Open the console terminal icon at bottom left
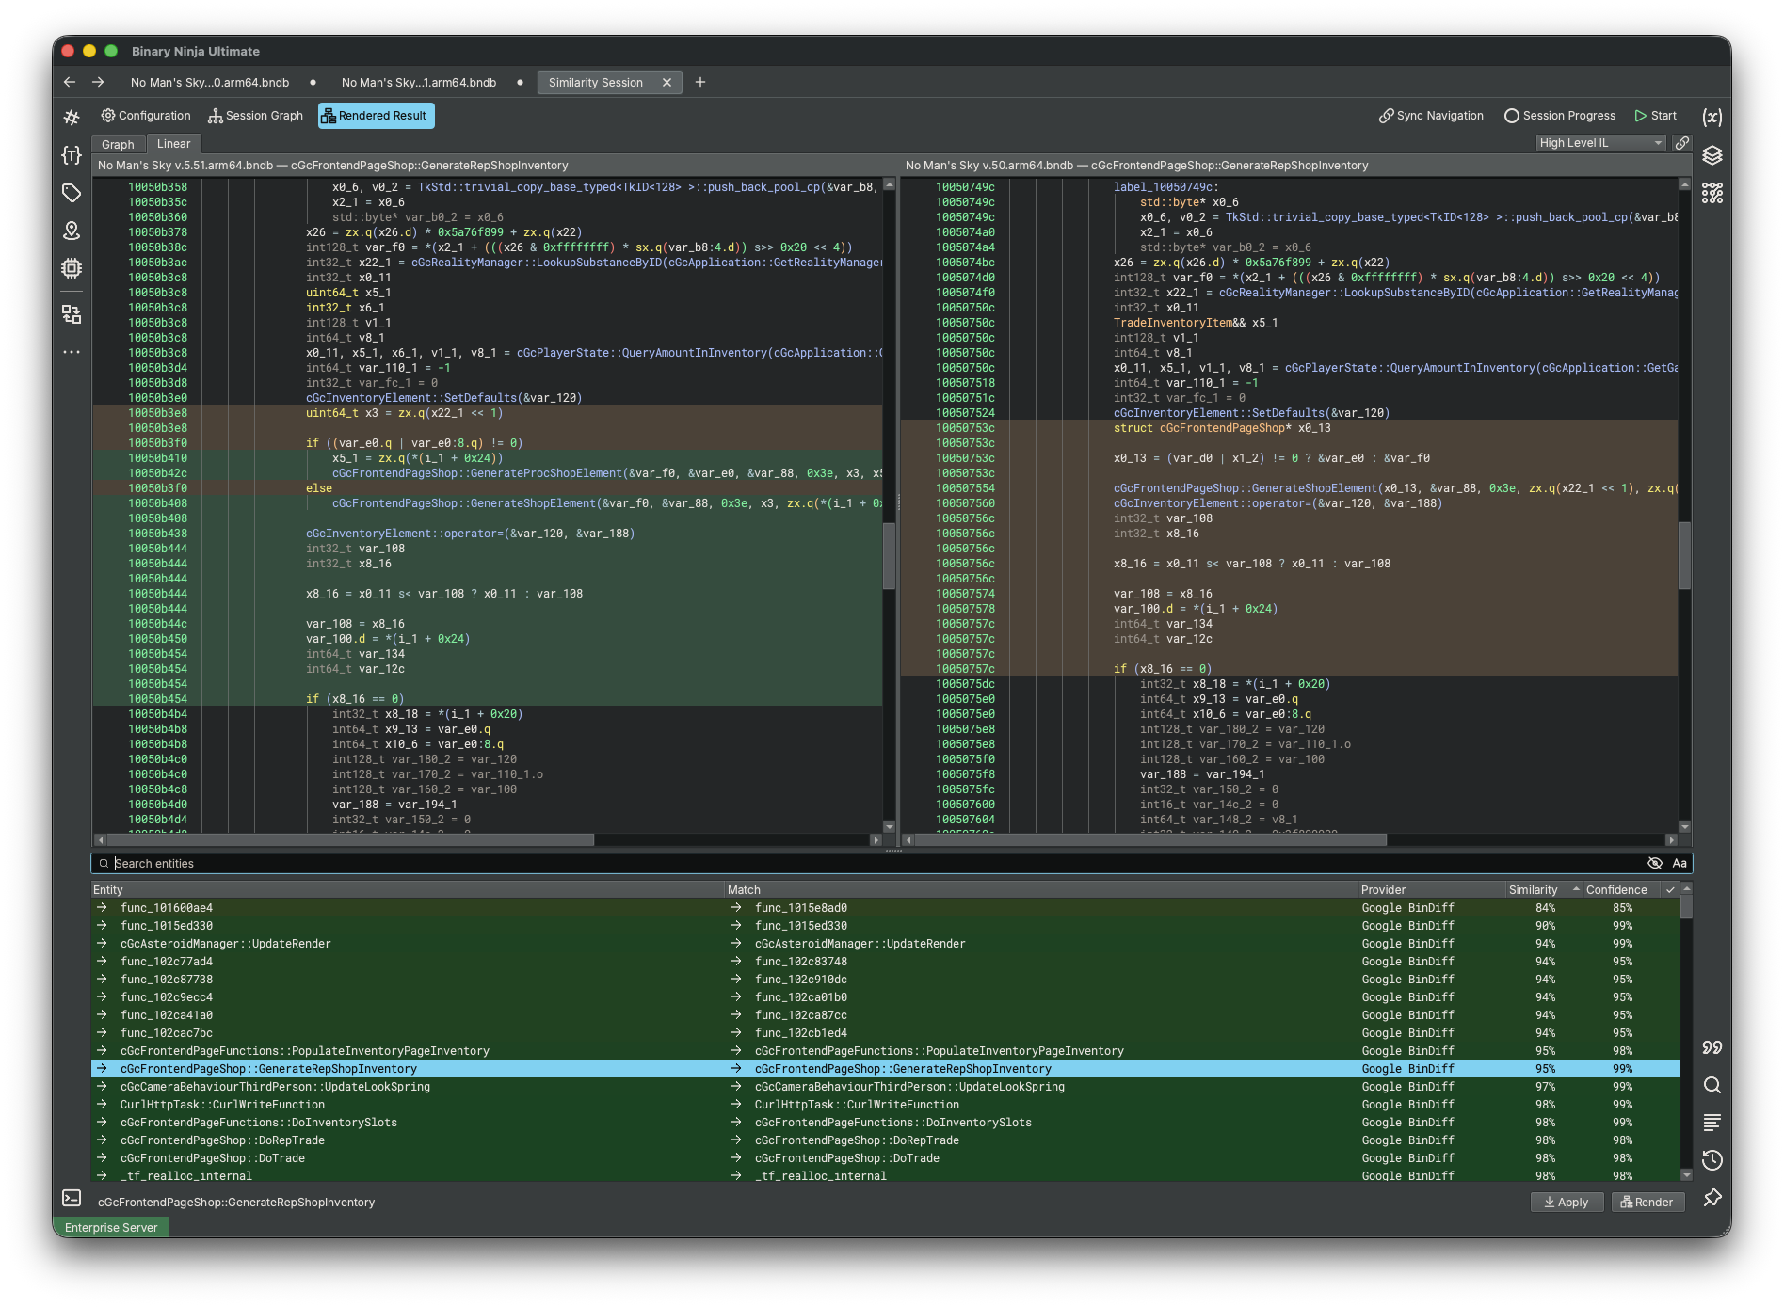The height and width of the screenshot is (1307, 1784). [72, 1198]
